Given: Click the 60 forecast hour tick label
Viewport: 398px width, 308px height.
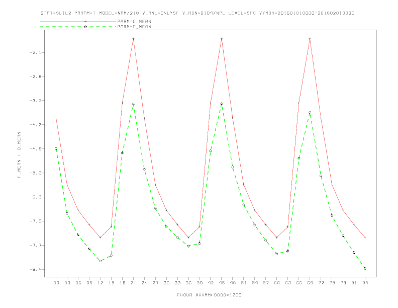Looking at the screenshot, I should pos(277,283).
